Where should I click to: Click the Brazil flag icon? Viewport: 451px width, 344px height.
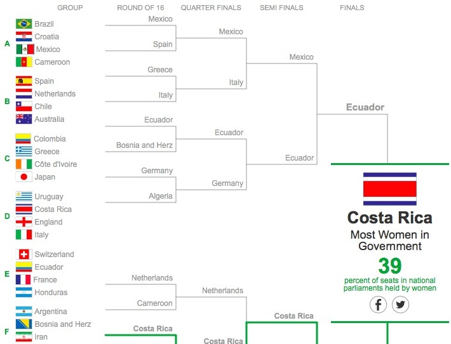coord(24,24)
